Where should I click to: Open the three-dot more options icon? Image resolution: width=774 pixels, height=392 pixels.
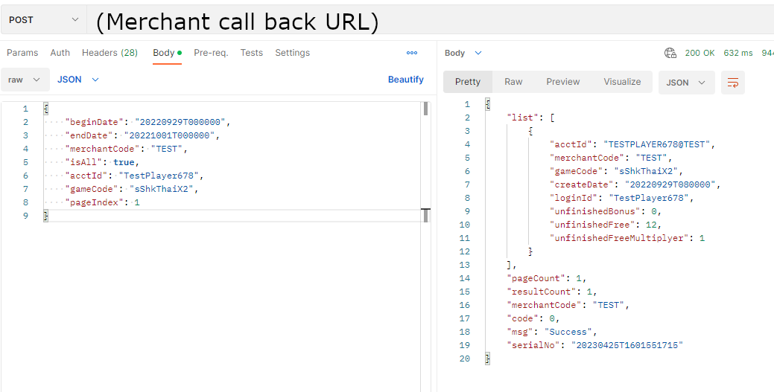tap(412, 53)
